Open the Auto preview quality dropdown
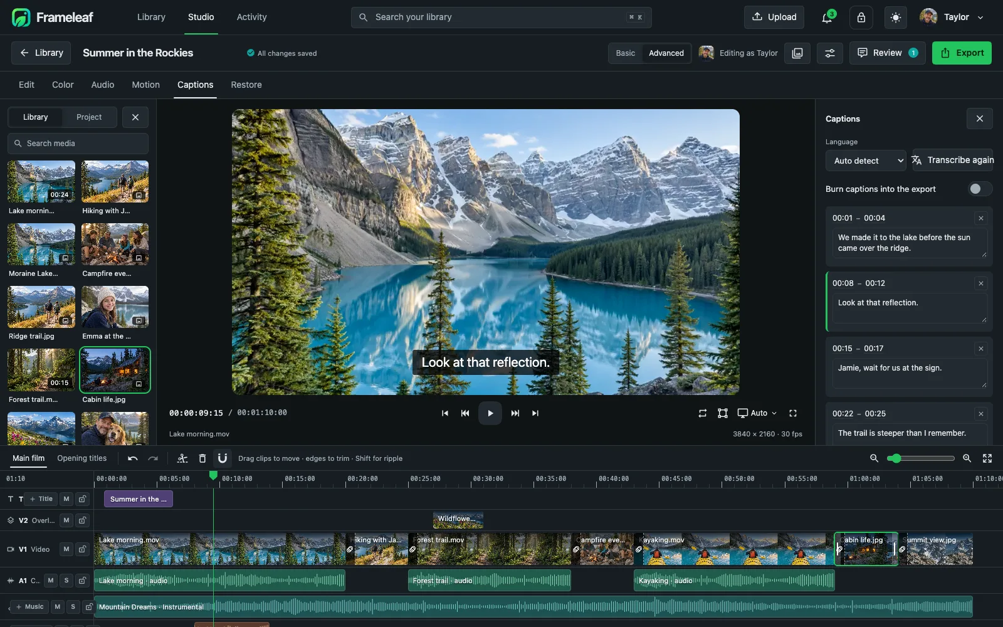1003x627 pixels. click(757, 413)
